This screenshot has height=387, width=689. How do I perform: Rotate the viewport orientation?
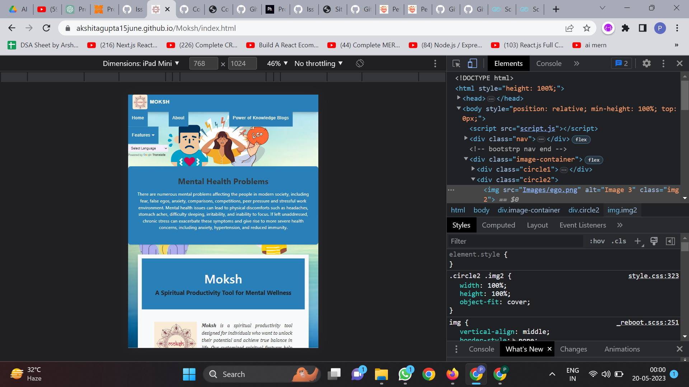click(360, 63)
